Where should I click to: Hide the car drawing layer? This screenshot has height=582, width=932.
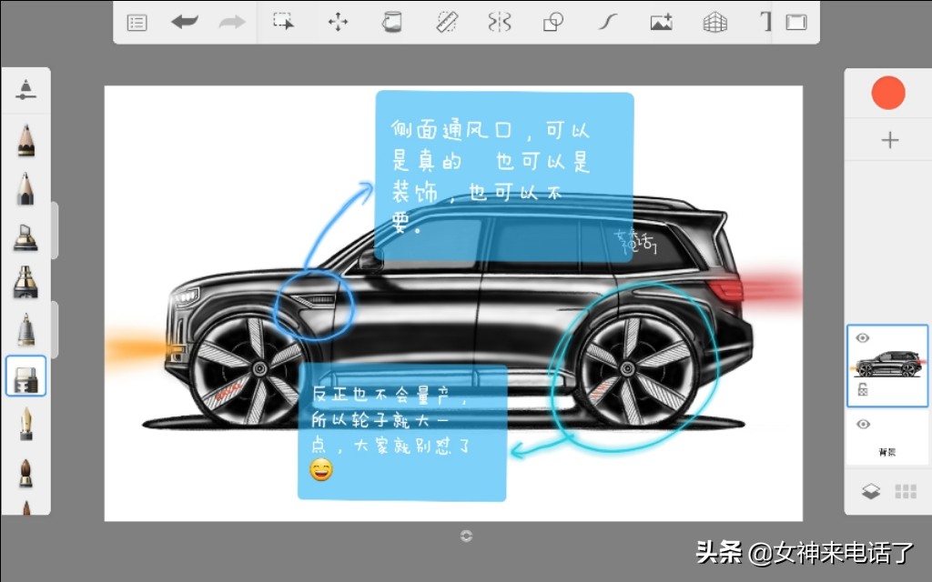pyautogui.click(x=863, y=337)
